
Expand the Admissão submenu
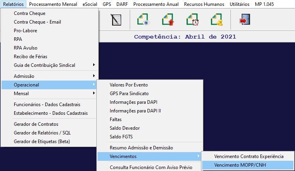(50, 76)
